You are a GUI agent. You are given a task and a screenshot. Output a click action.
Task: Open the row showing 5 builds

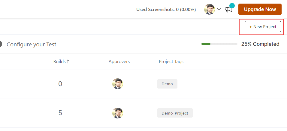tap(60, 113)
